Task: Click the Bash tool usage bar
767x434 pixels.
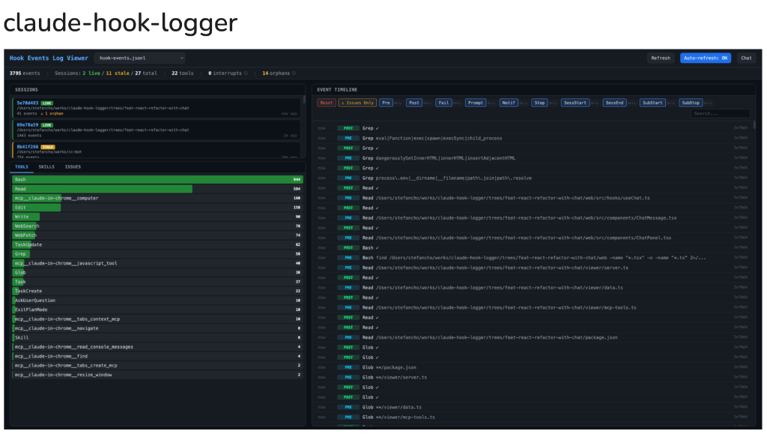Action: 157,180
